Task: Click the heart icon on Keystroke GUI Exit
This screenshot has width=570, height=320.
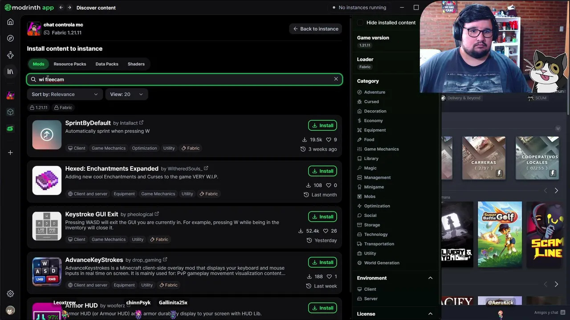Action: [326, 231]
